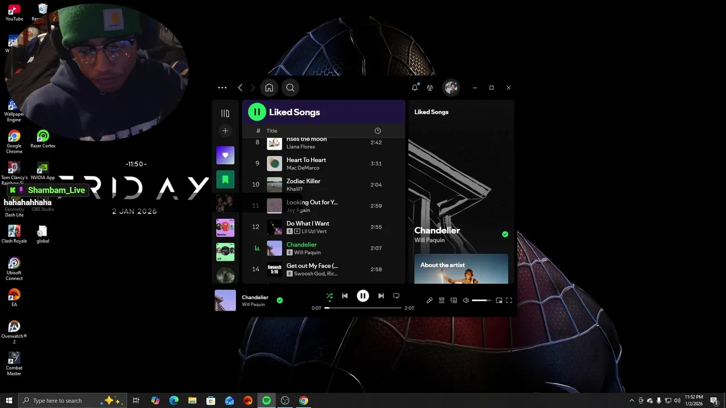This screenshot has width=726, height=408.
Task: Open Ubisoft Connect desktop shortcut
Action: 14,269
